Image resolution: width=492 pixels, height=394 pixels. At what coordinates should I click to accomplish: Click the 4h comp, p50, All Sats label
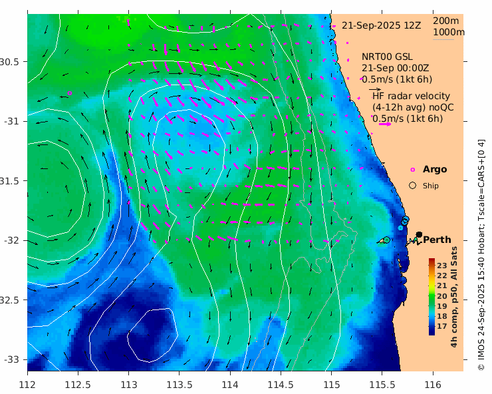point(453,297)
